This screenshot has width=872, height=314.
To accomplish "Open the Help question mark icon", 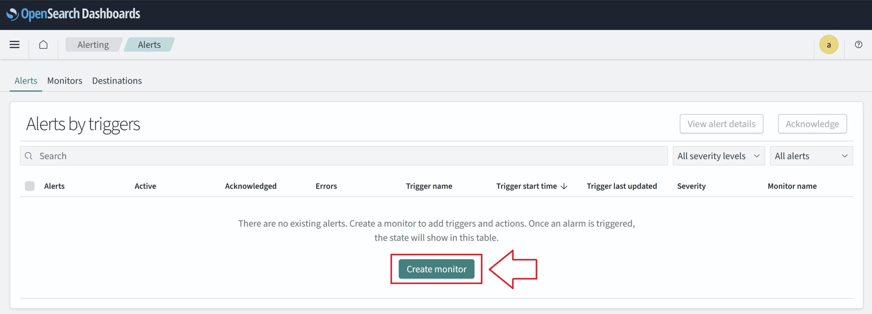I will [858, 45].
